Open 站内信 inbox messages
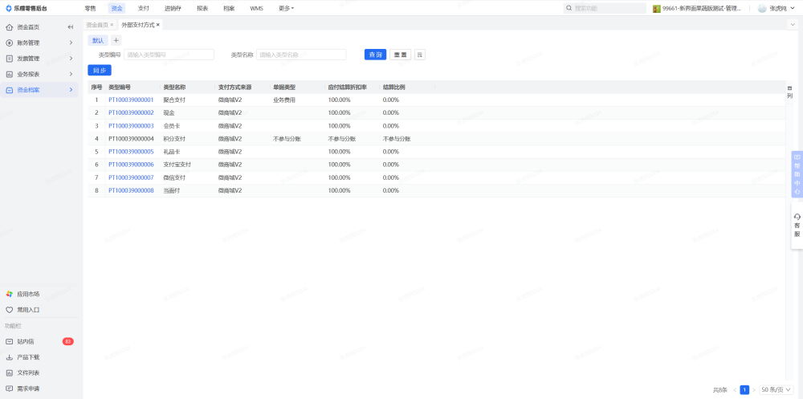 (26, 341)
